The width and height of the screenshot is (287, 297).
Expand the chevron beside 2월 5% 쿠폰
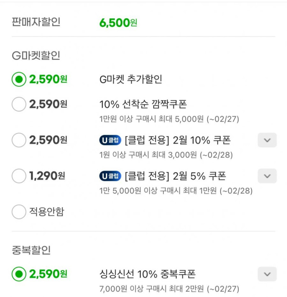coord(267,176)
